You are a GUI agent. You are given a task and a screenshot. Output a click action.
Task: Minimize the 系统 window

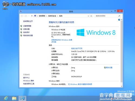pyautogui.click(x=112, y=11)
